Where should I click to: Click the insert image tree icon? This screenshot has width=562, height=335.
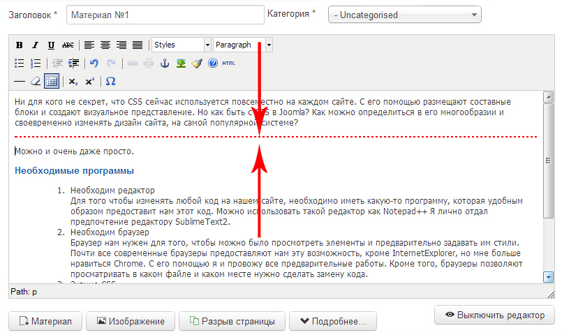click(x=182, y=63)
